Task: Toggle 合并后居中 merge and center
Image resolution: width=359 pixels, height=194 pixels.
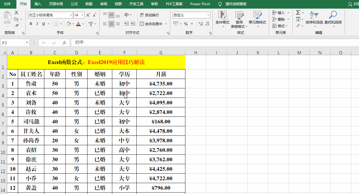Action: 151,24
